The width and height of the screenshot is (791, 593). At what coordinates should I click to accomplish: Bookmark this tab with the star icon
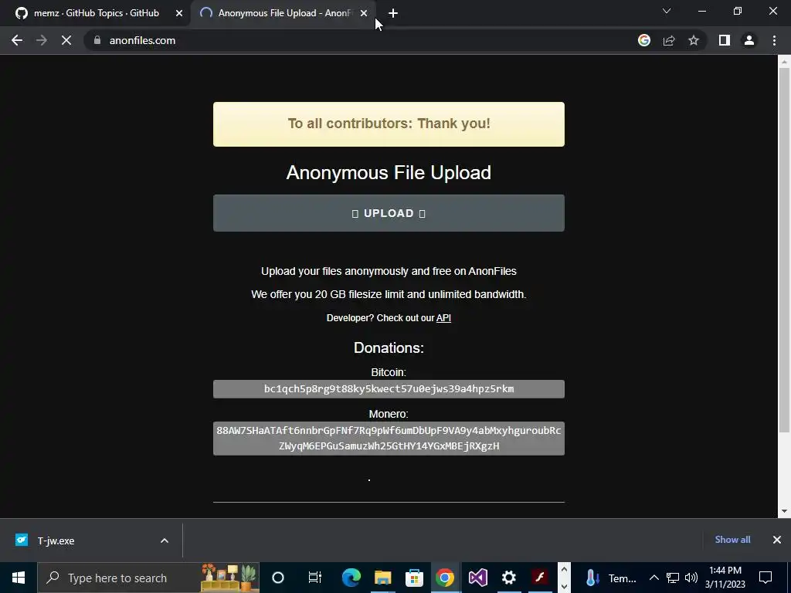coord(694,40)
